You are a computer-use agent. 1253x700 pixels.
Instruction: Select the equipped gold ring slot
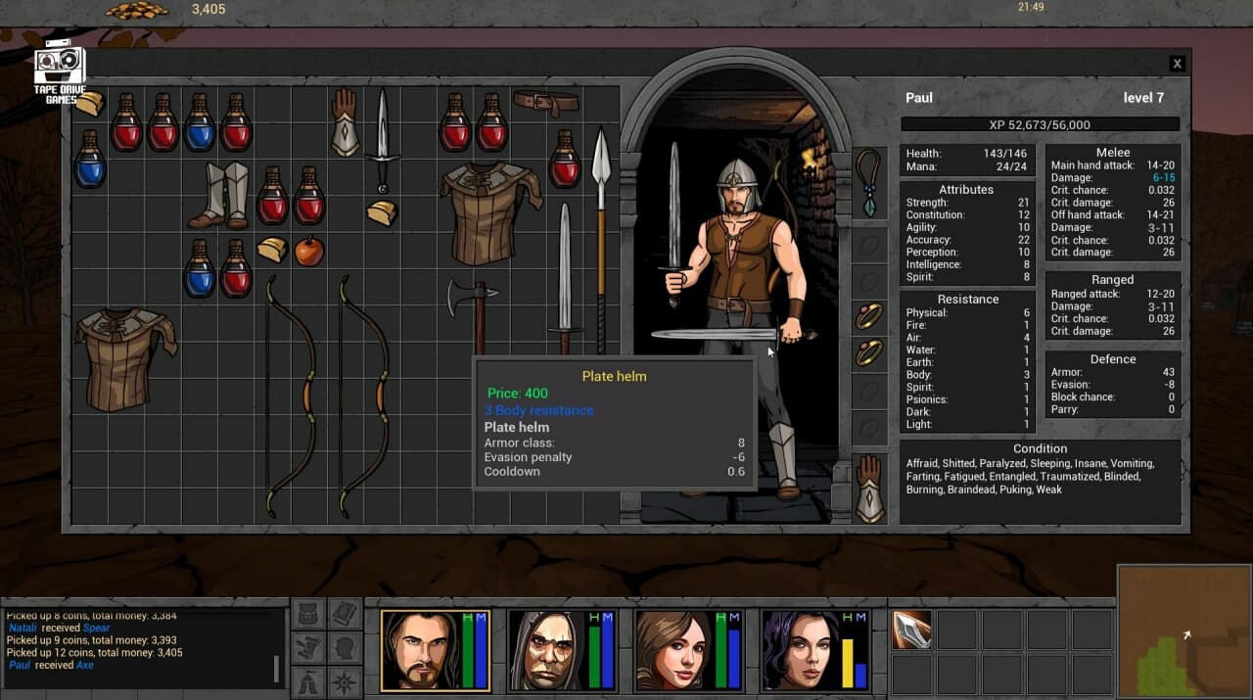(868, 317)
